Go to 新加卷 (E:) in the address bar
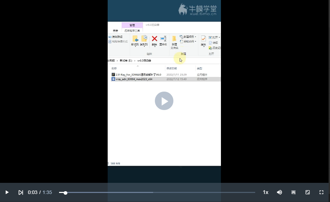 pyautogui.click(x=126, y=61)
